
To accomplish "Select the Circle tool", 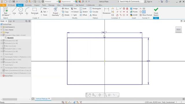I will pyautogui.click(x=21, y=11).
